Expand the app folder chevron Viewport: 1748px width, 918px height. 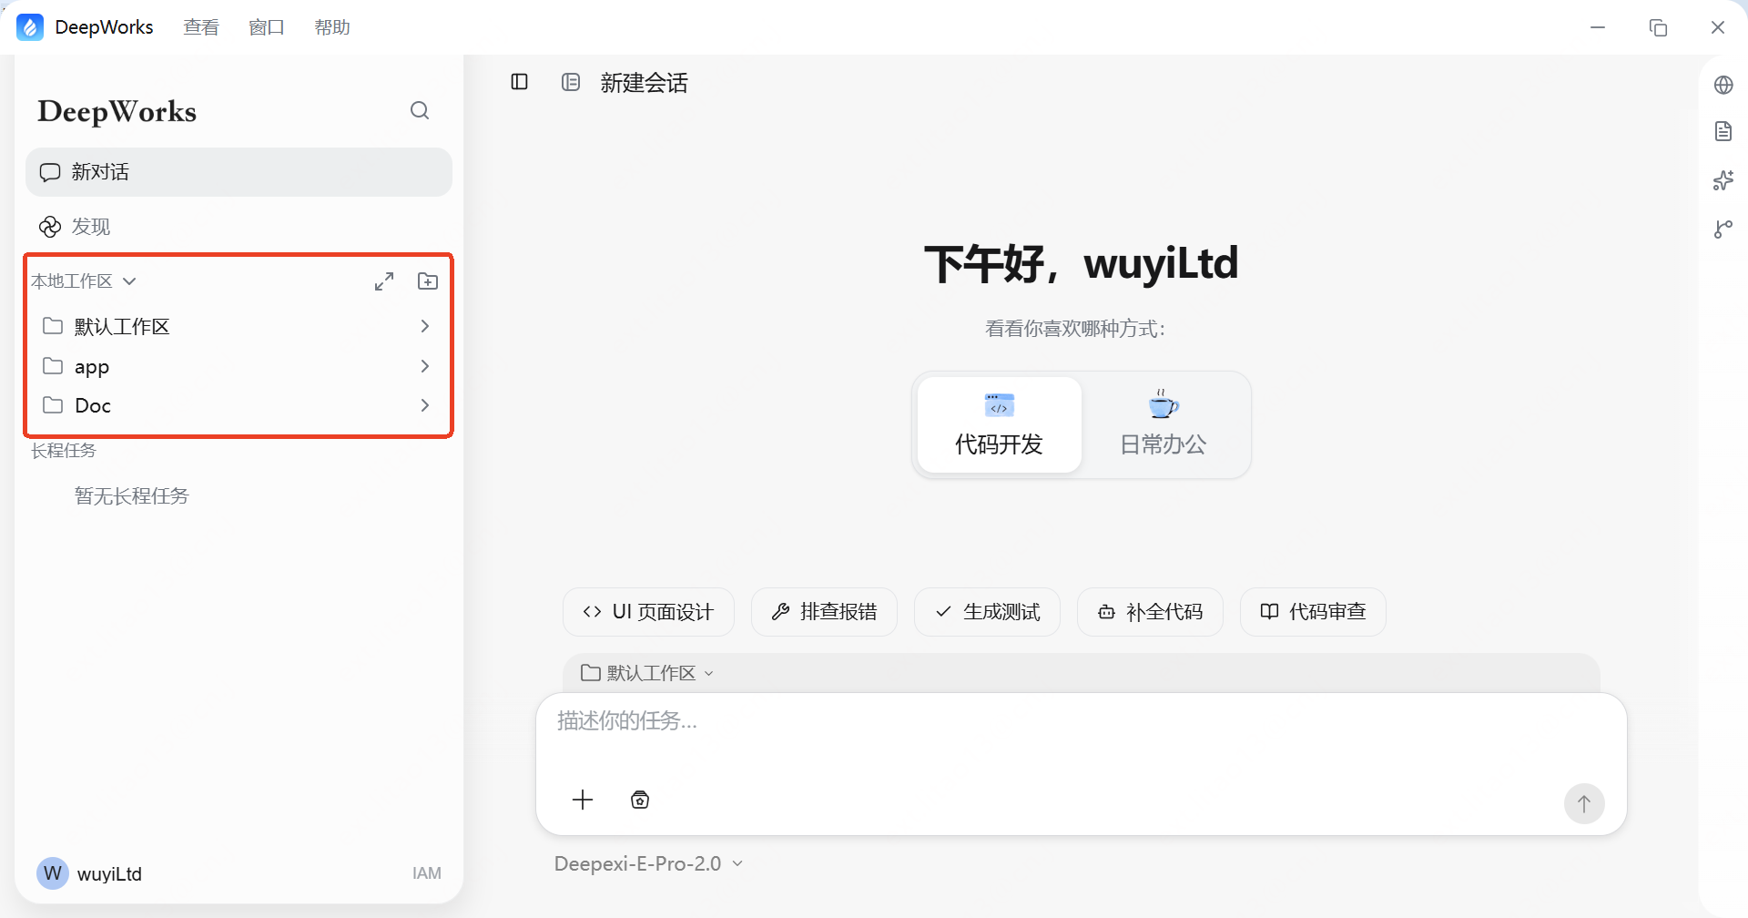pyautogui.click(x=424, y=366)
